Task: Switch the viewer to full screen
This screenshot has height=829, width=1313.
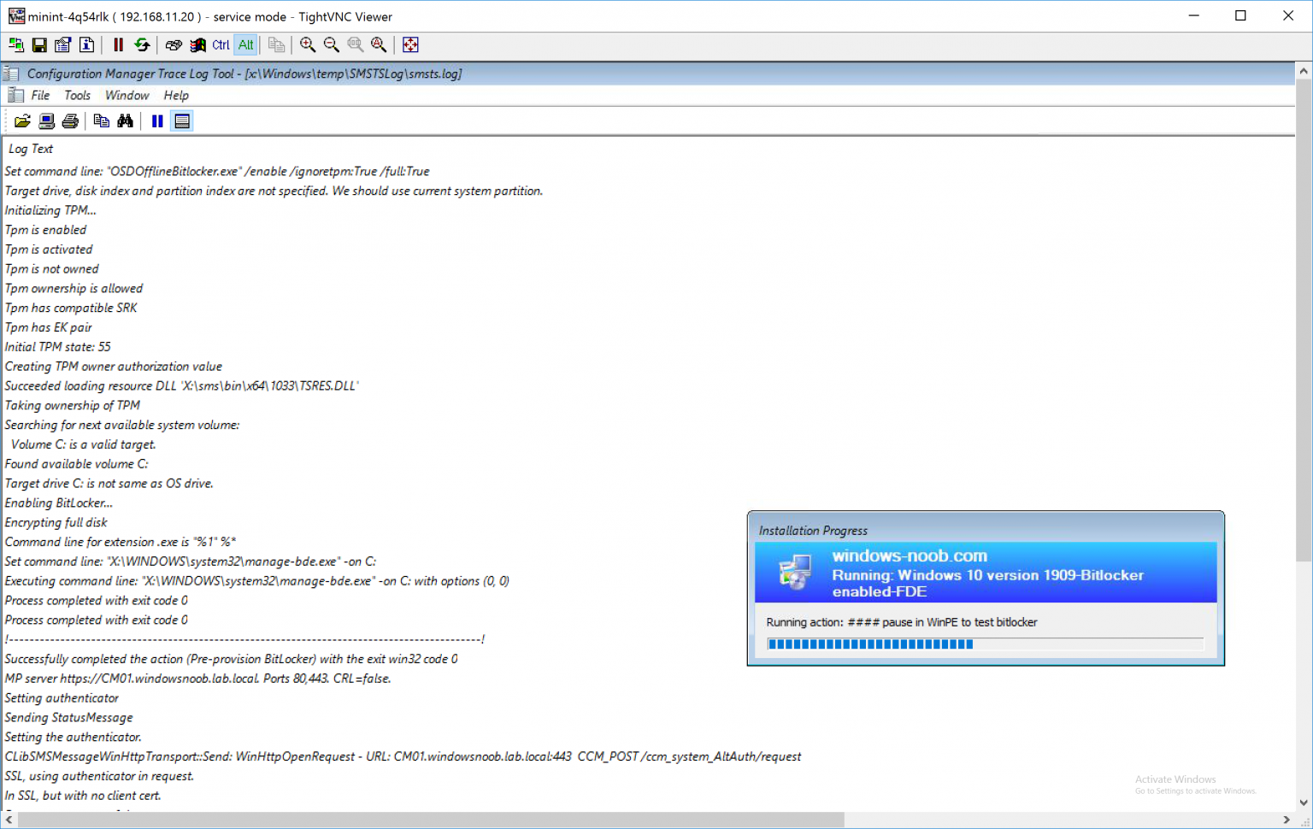Action: pyautogui.click(x=410, y=45)
